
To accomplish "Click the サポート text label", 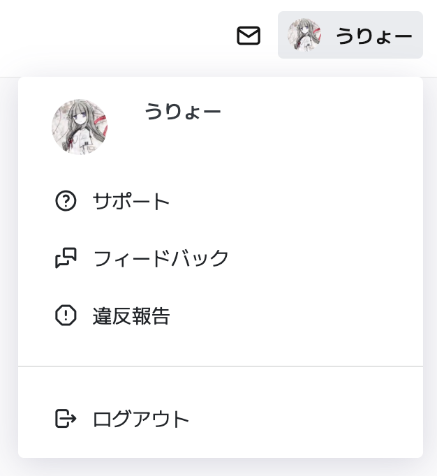I will click(131, 202).
